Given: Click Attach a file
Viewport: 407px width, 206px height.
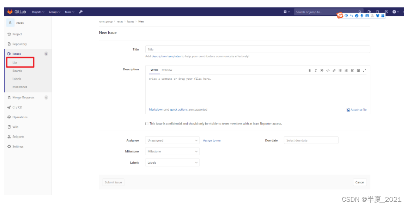Looking at the screenshot, I should (x=357, y=110).
